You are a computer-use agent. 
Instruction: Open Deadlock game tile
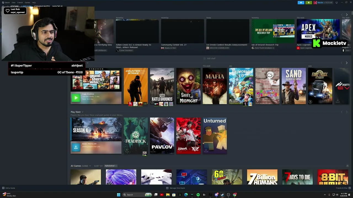point(136,136)
